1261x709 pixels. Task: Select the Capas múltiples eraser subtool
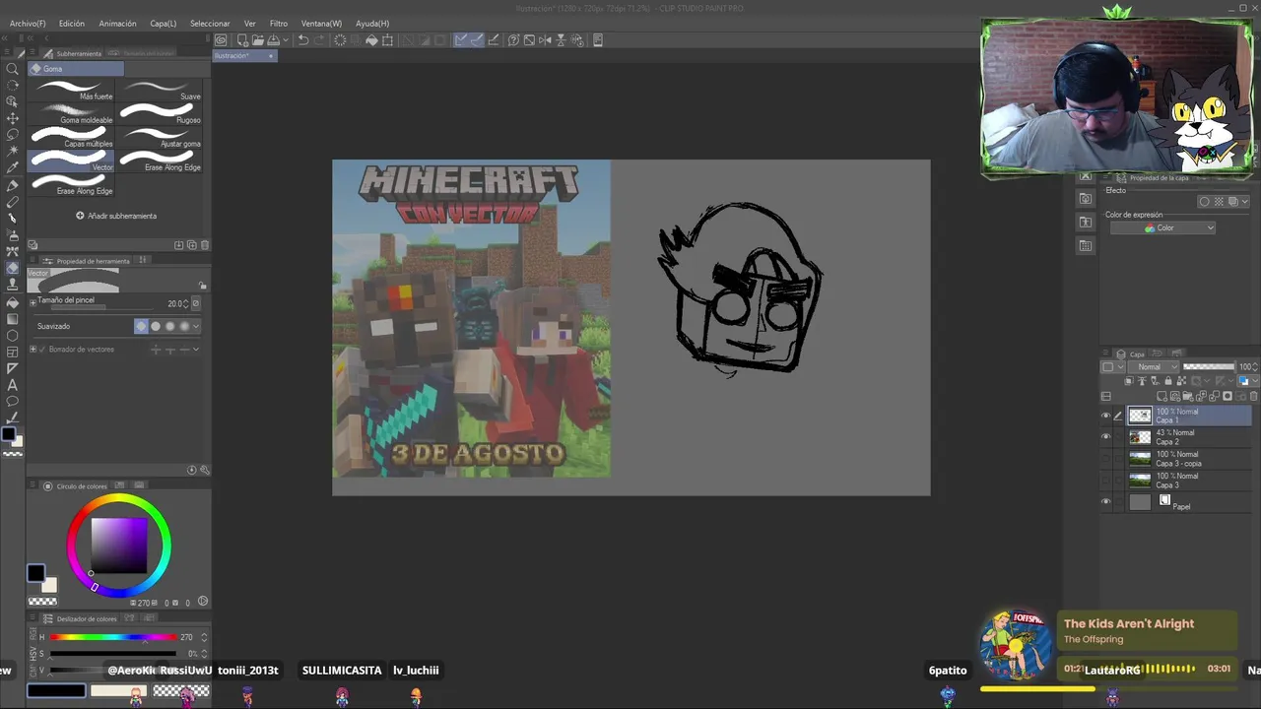(x=72, y=138)
